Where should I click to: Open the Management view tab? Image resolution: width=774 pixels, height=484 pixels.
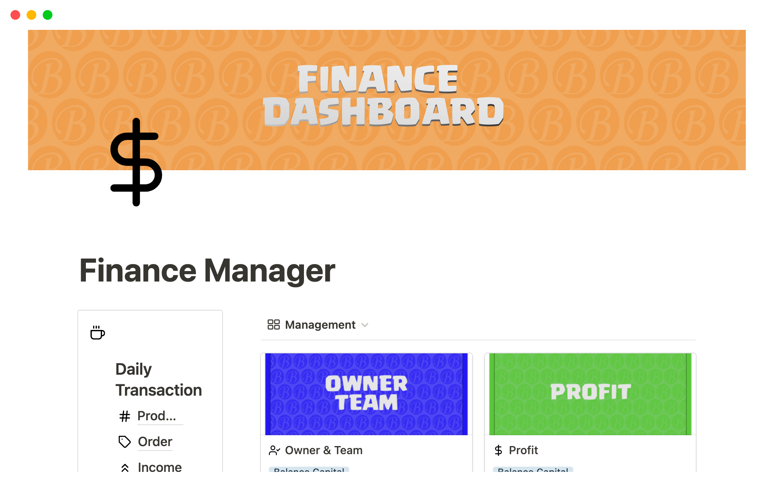[320, 325]
